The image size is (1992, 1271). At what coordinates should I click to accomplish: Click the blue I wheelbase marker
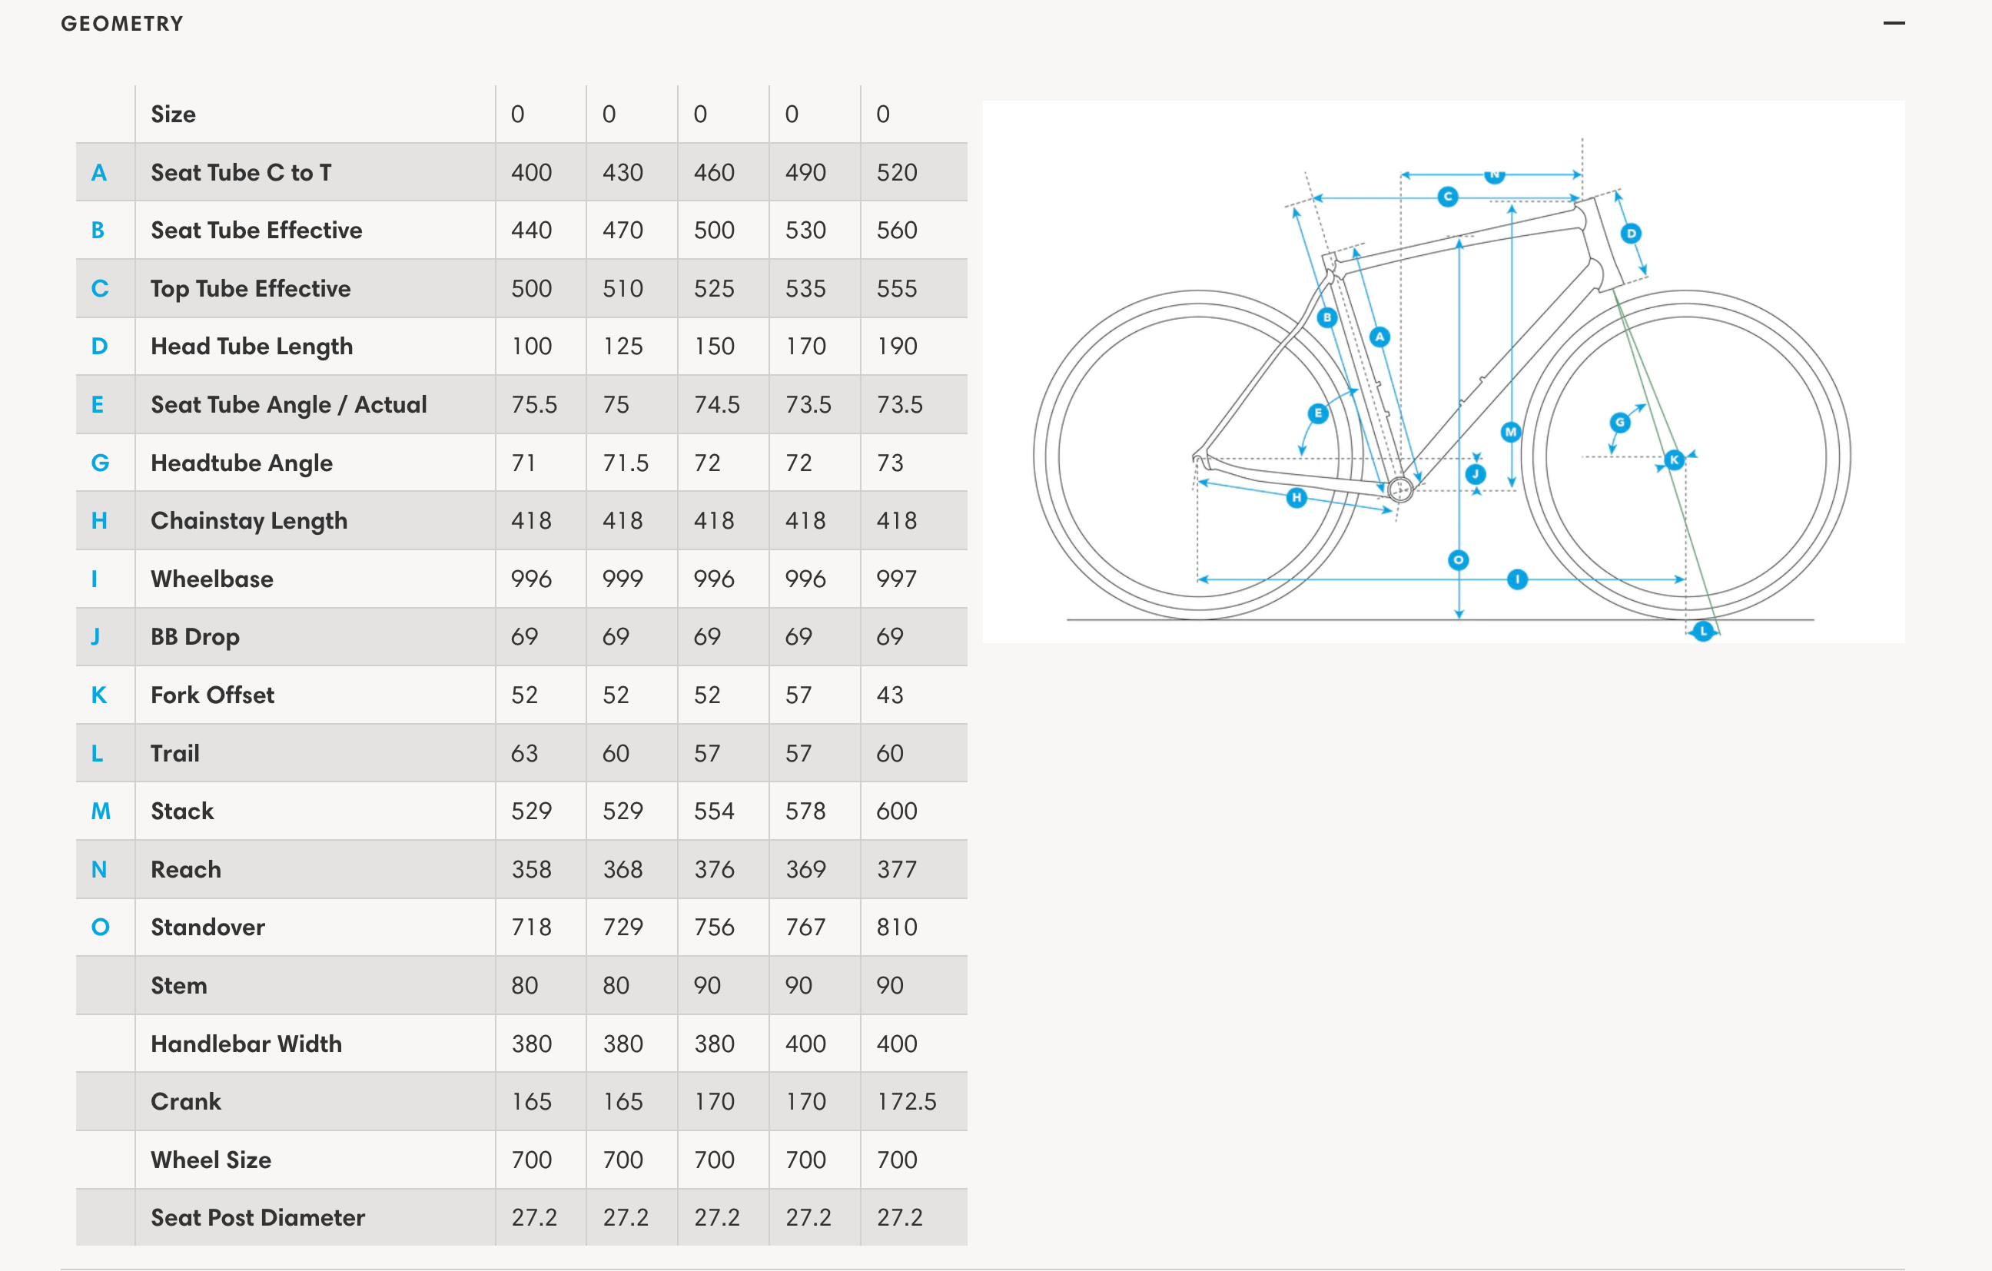[1516, 579]
